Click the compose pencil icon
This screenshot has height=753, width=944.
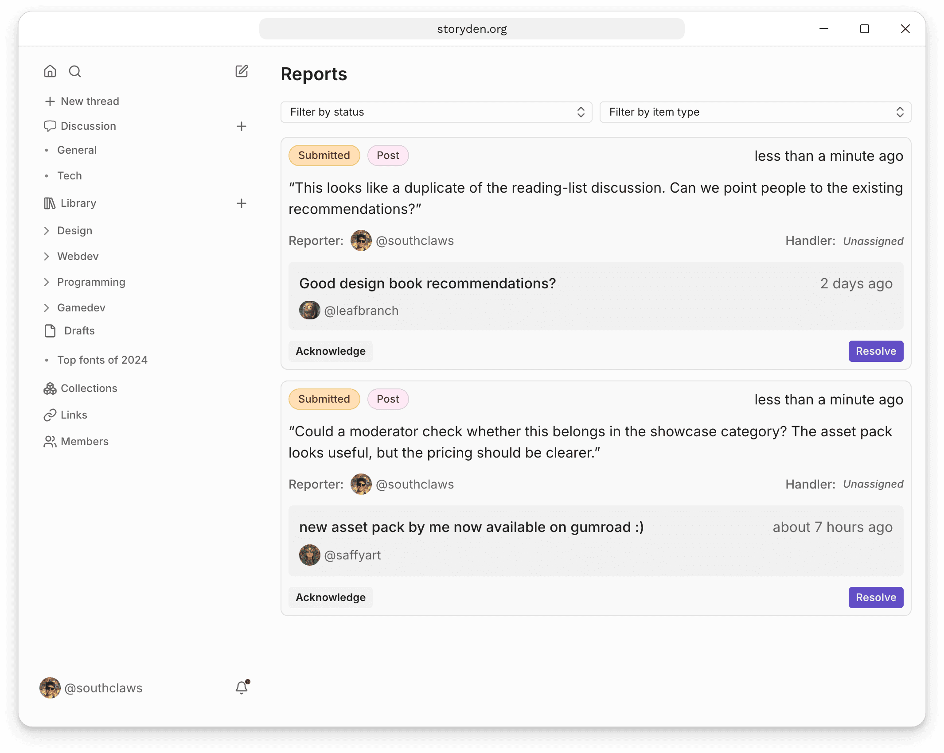(242, 71)
